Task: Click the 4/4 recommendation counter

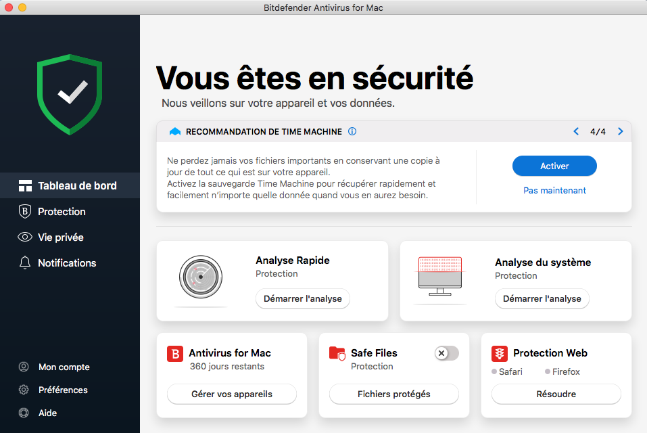Action: (x=598, y=132)
